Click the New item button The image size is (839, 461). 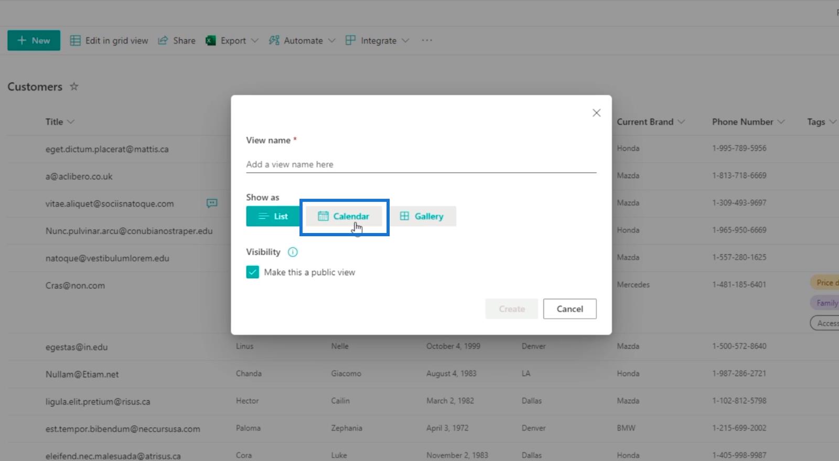coord(34,40)
